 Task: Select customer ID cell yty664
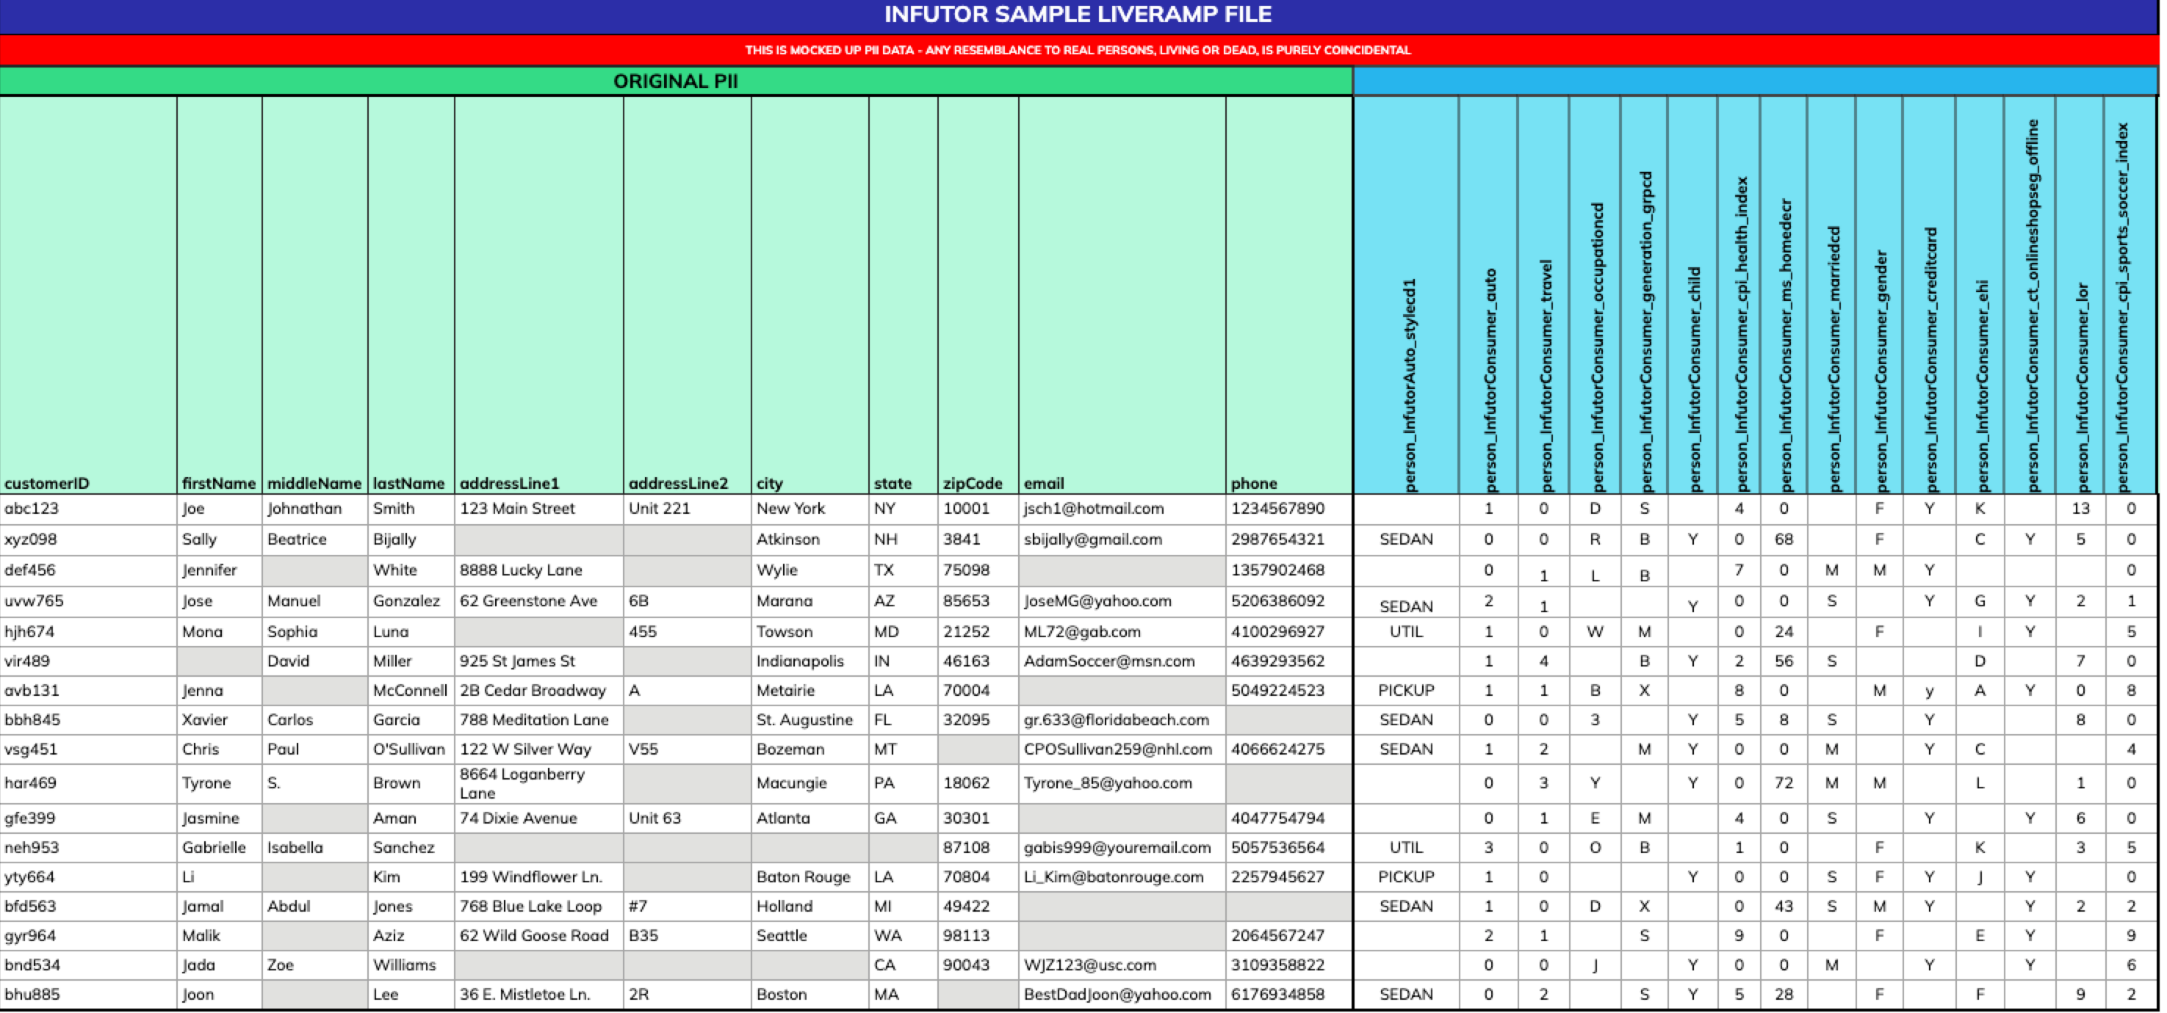(88, 876)
